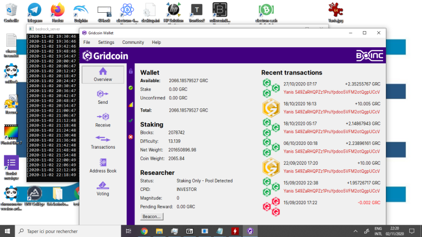Open the notification center

(412, 231)
